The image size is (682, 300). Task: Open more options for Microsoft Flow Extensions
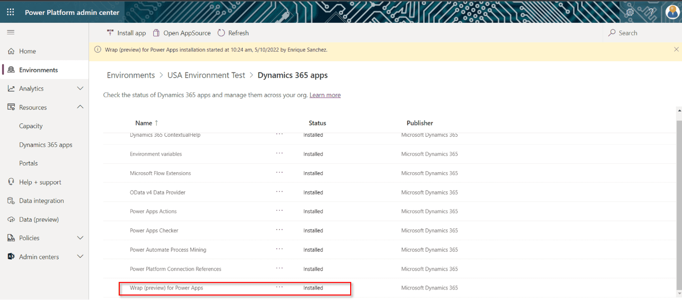(280, 173)
